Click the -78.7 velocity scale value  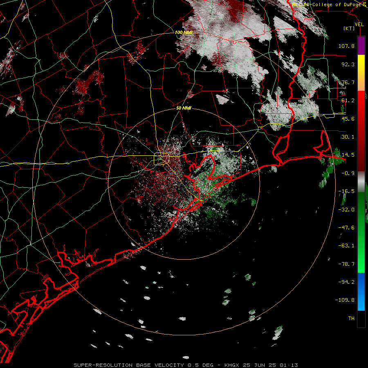pyautogui.click(x=346, y=264)
